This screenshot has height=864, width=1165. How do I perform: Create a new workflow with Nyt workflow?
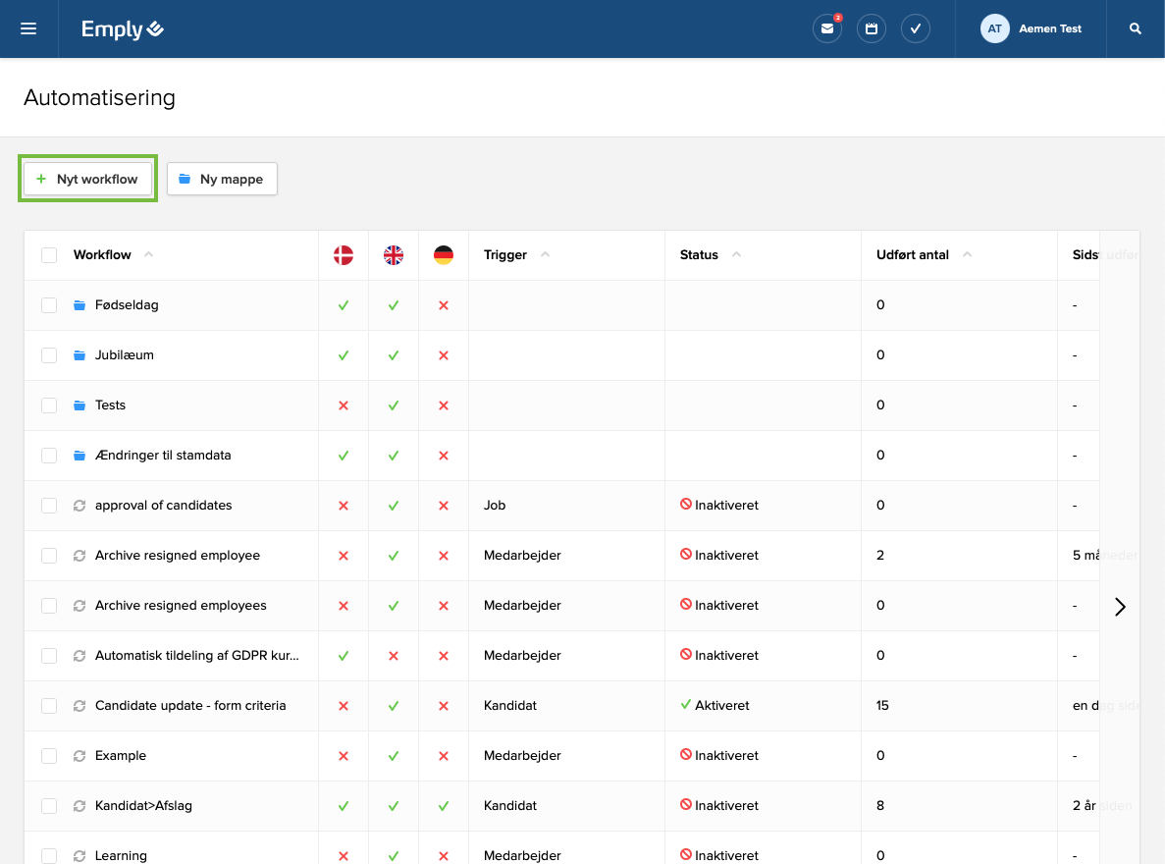[x=87, y=179]
